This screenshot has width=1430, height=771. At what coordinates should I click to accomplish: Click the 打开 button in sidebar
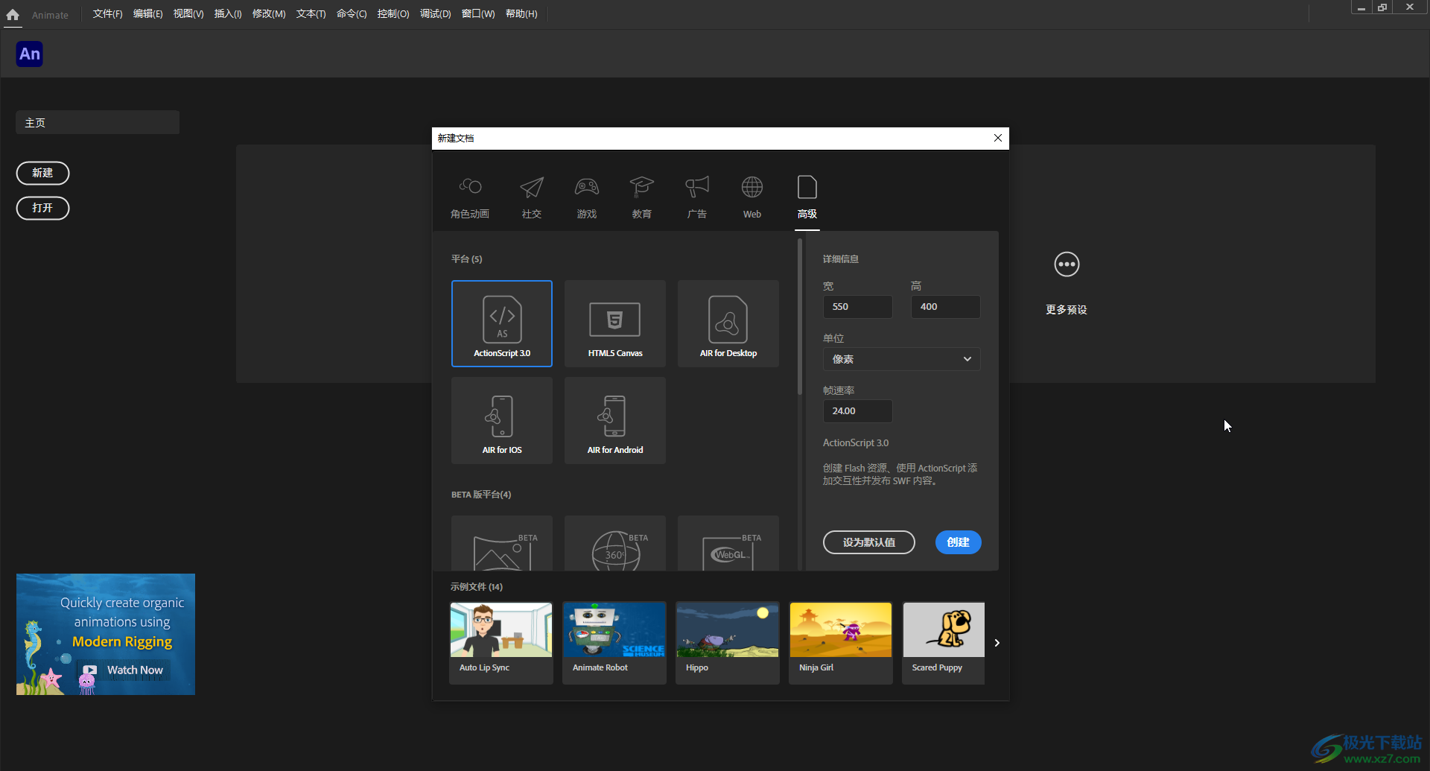[x=42, y=208]
